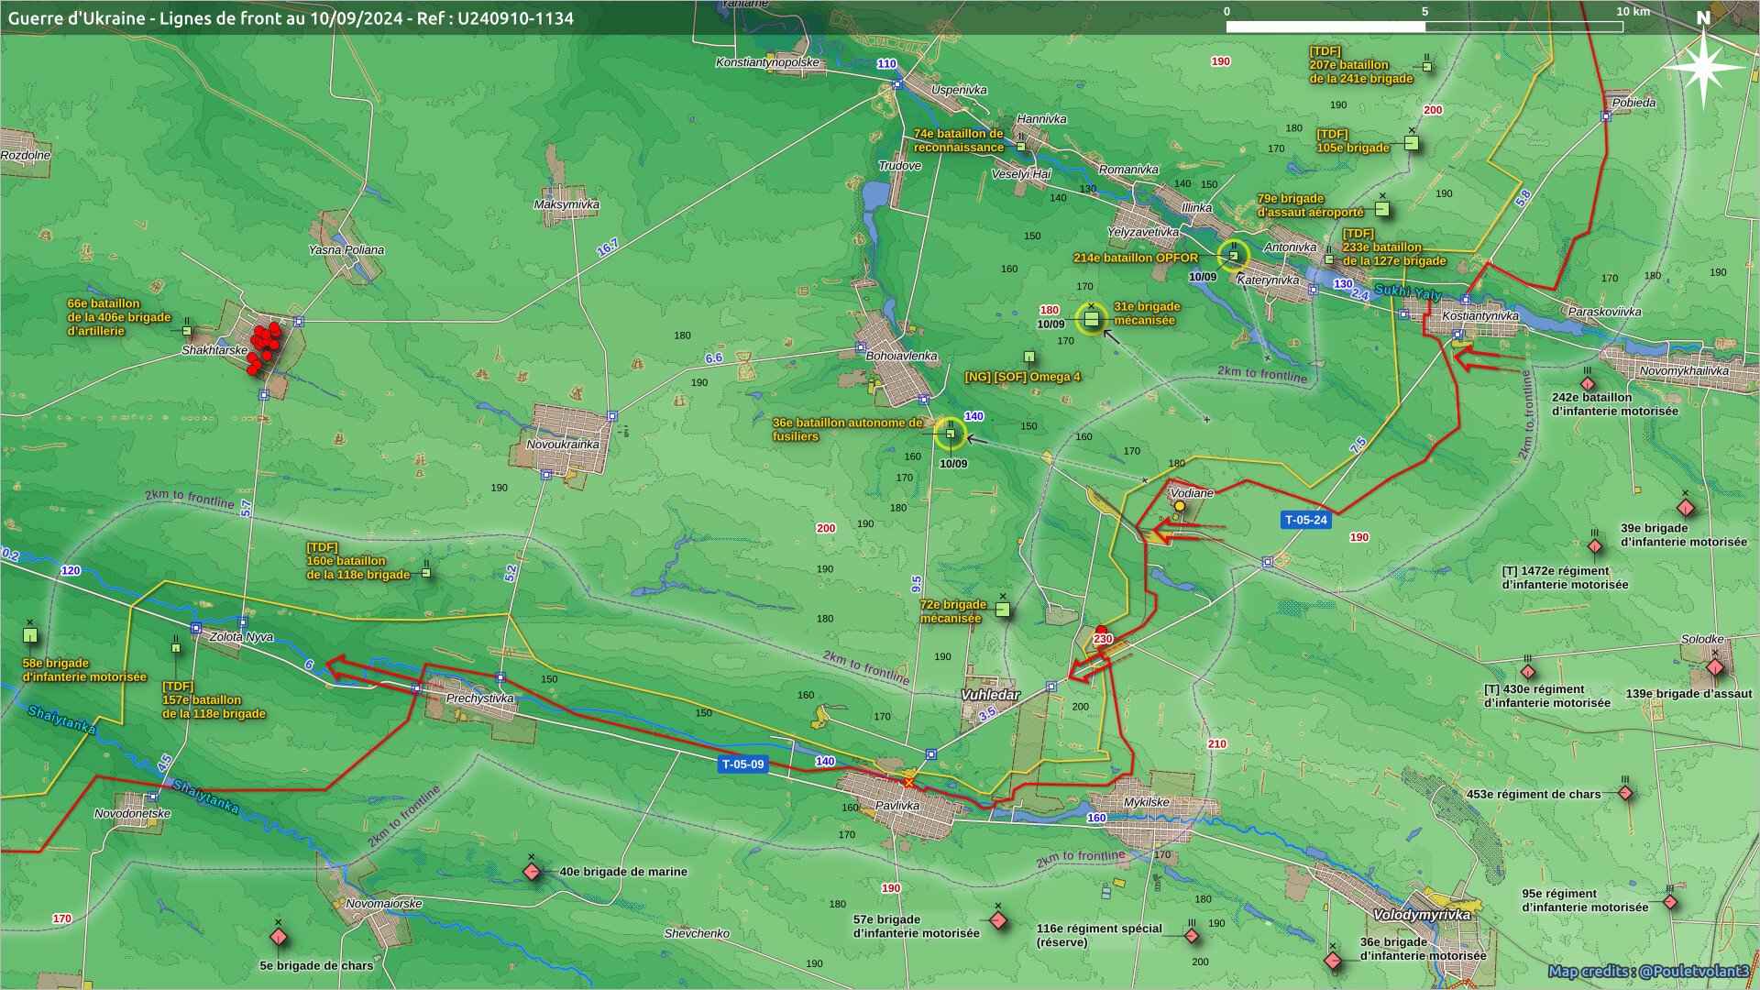Select the Solodke town label
This screenshot has width=1760, height=990.
pyautogui.click(x=1702, y=640)
